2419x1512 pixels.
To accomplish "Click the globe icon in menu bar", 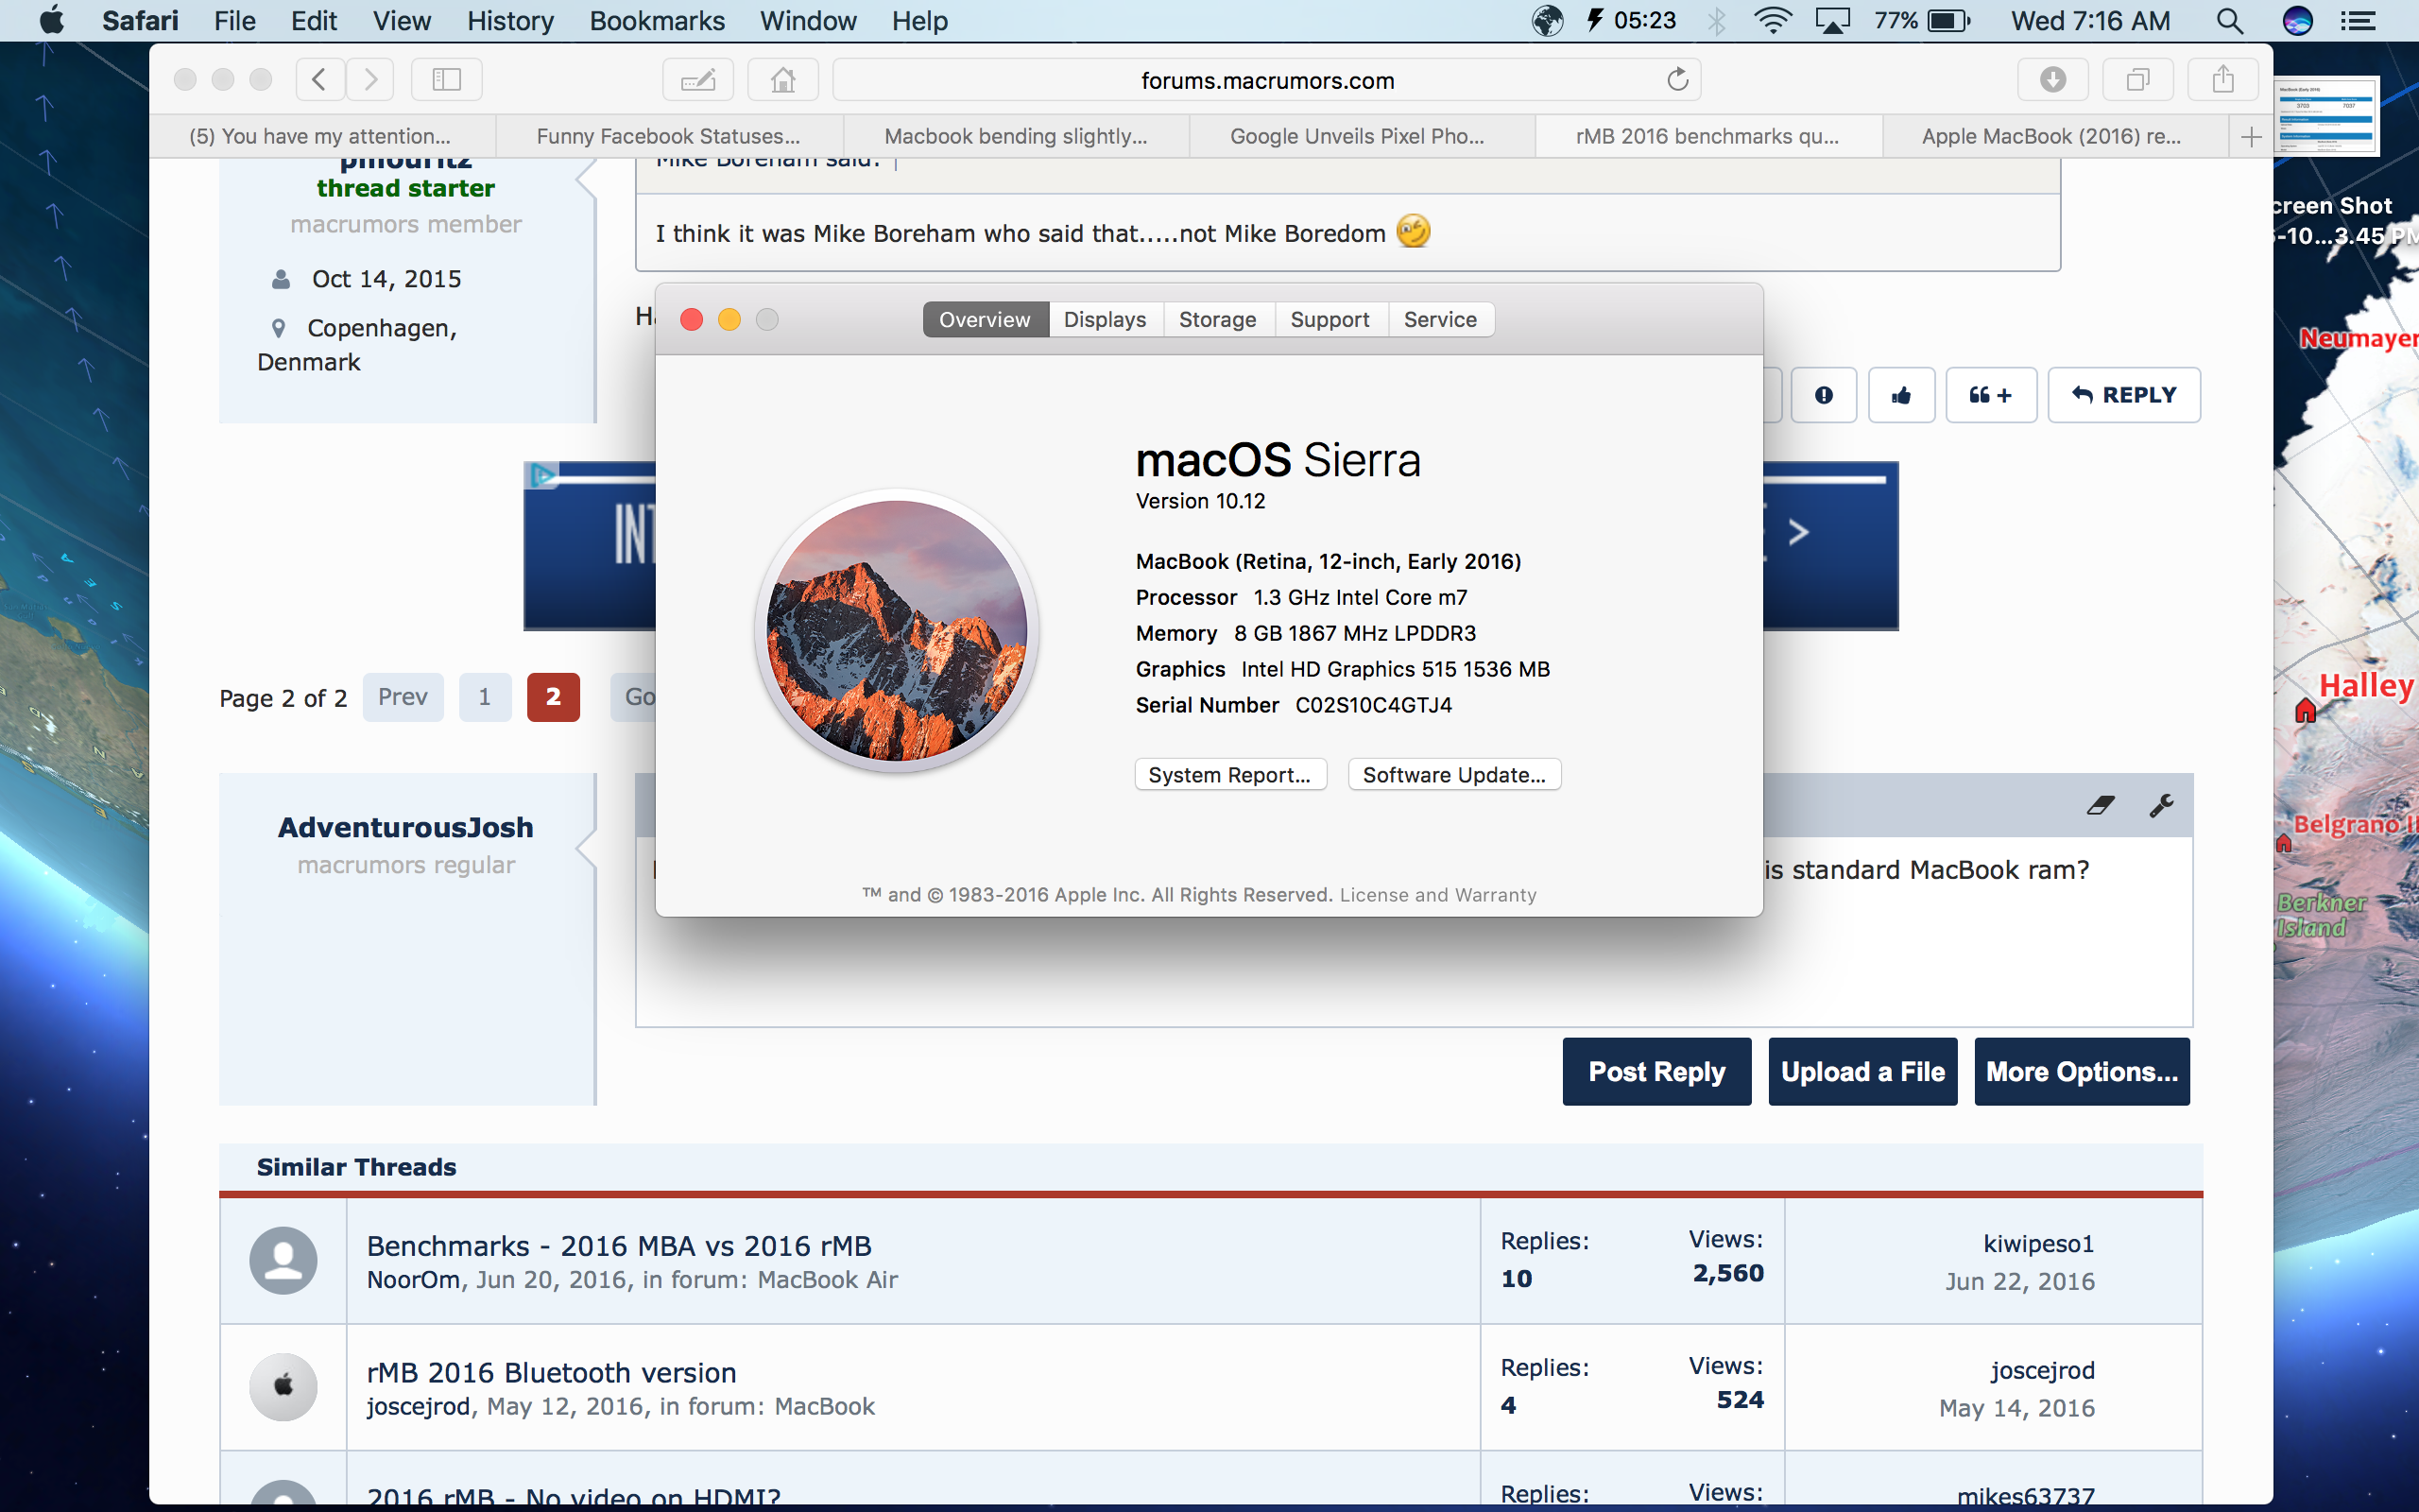I will pos(1548,21).
